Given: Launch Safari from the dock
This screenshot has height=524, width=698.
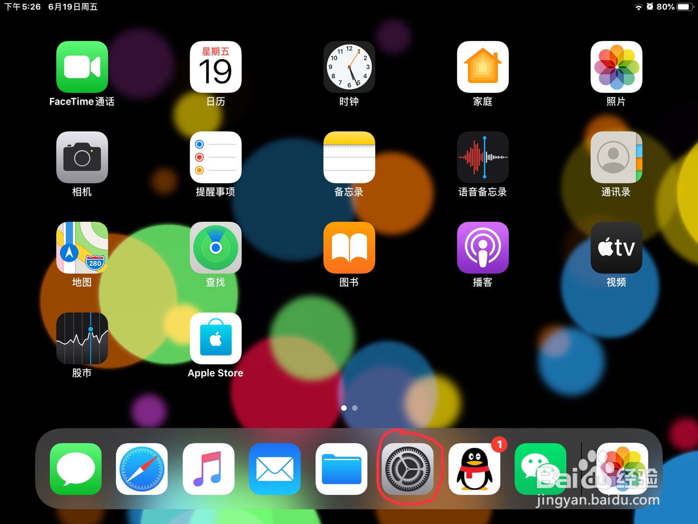Looking at the screenshot, I should coord(142,469).
